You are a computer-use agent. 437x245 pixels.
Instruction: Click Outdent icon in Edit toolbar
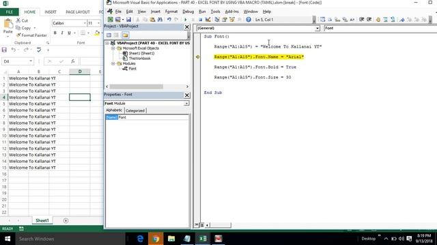pos(369,20)
